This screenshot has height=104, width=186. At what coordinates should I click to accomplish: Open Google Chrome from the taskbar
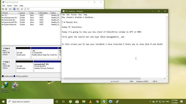coord(97,101)
